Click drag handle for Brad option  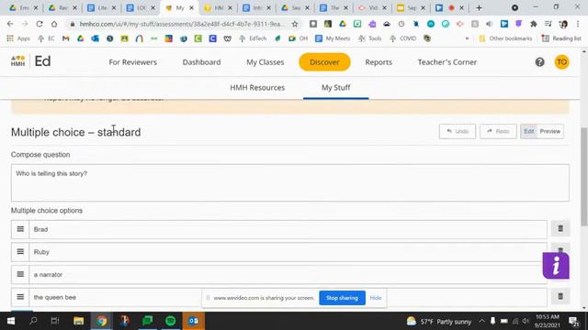[20, 229]
